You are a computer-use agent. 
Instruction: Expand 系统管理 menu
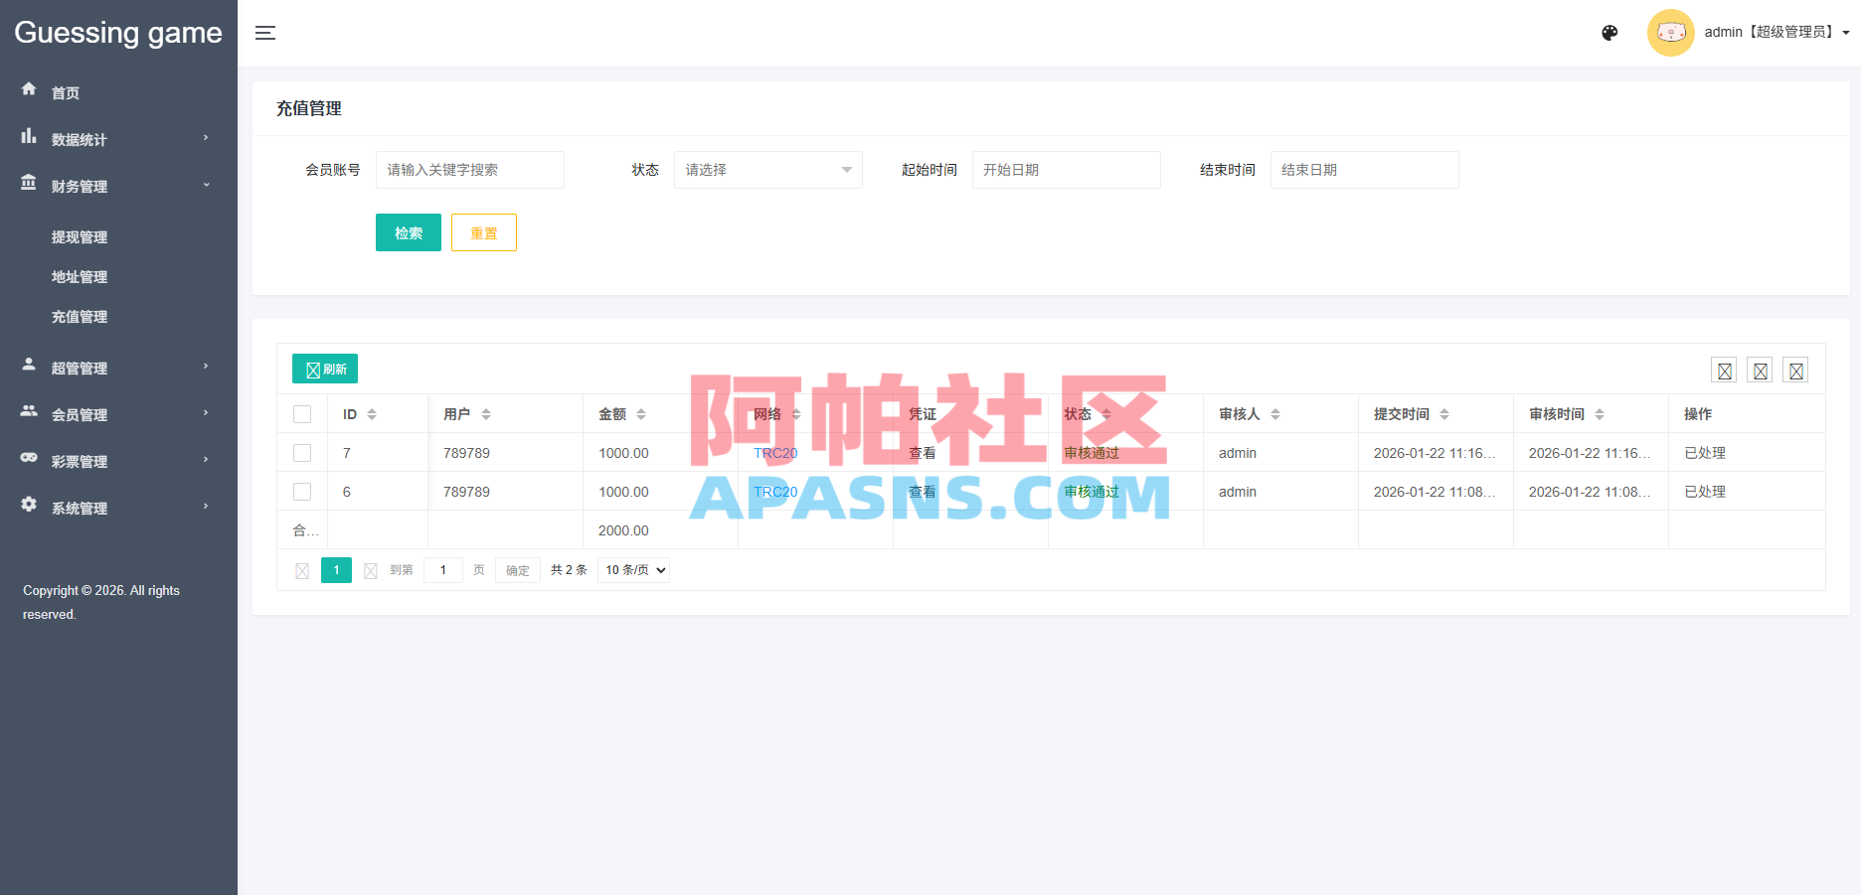(118, 508)
